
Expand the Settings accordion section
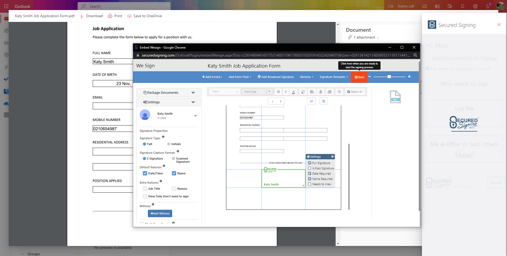(169, 102)
